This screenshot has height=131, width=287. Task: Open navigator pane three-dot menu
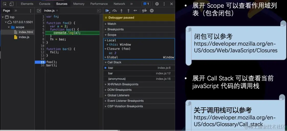(x=30, y=11)
